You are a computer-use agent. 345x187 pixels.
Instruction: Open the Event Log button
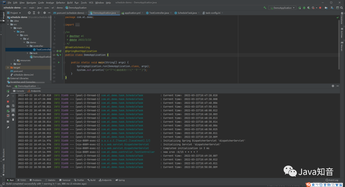332,180
